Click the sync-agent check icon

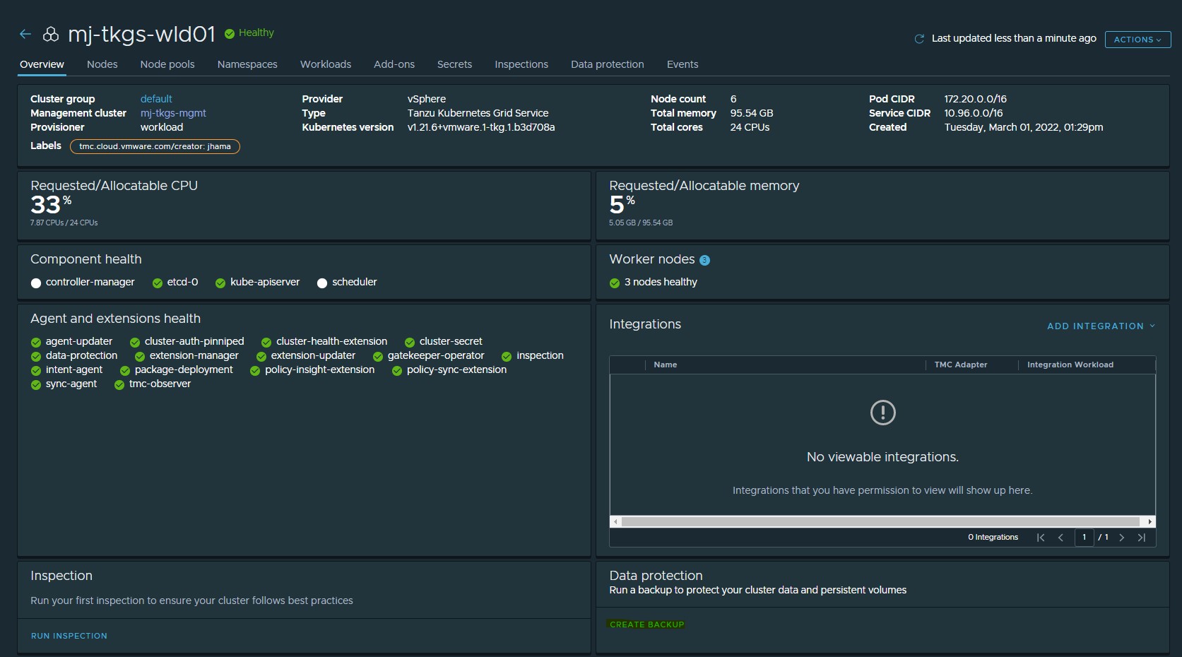36,385
